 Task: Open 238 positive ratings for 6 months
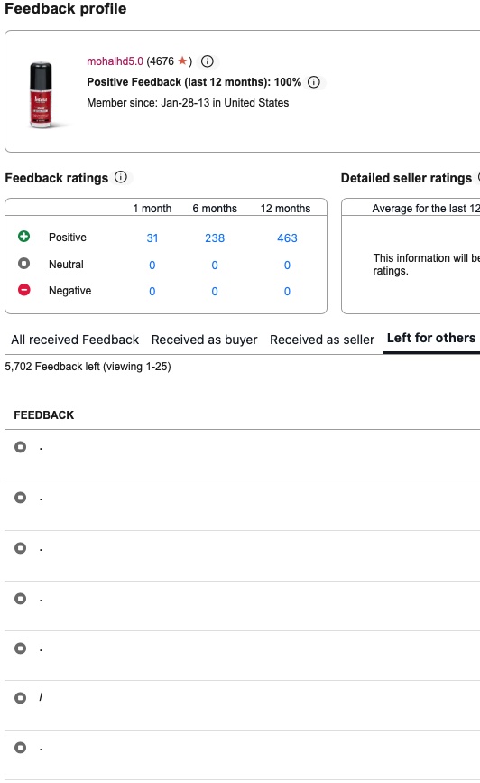point(215,238)
